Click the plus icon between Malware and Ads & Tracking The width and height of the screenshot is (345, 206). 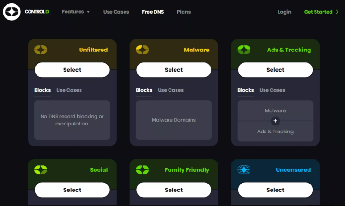[x=275, y=121]
